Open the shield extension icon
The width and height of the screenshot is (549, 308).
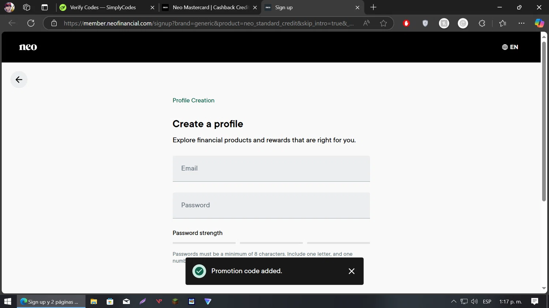click(425, 23)
